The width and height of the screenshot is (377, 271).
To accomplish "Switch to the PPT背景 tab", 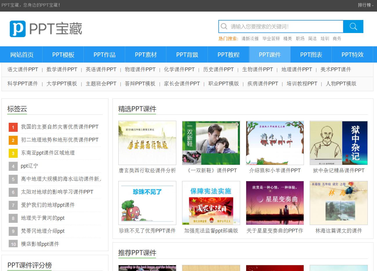I will pyautogui.click(x=187, y=54).
